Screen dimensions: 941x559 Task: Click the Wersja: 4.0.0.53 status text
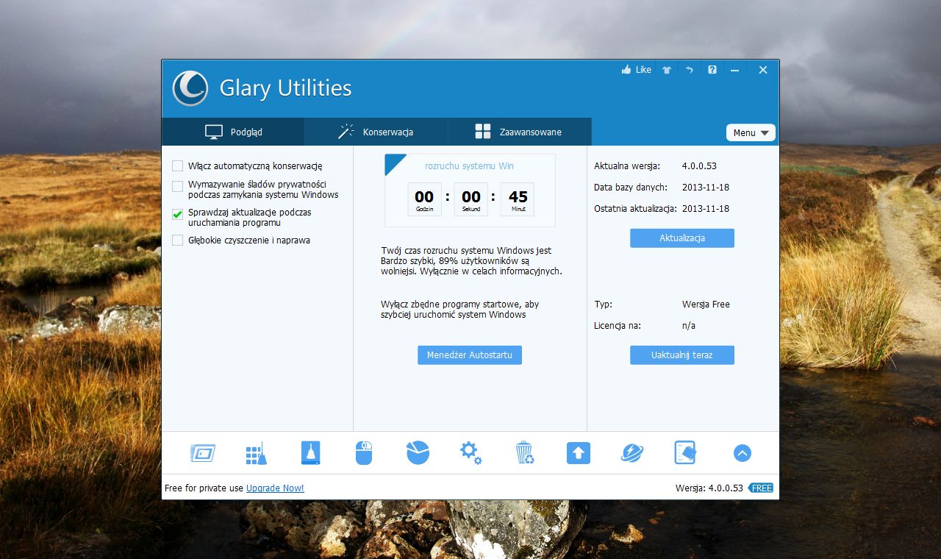click(709, 488)
